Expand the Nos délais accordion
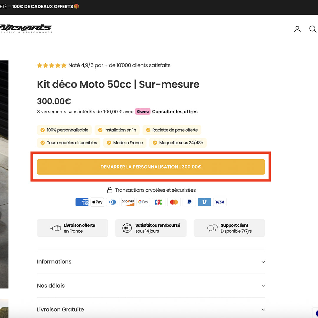The height and width of the screenshot is (318, 318). [x=151, y=286]
